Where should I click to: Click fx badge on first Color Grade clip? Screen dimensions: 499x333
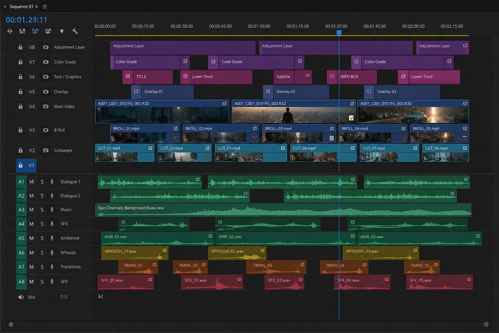(185, 61)
